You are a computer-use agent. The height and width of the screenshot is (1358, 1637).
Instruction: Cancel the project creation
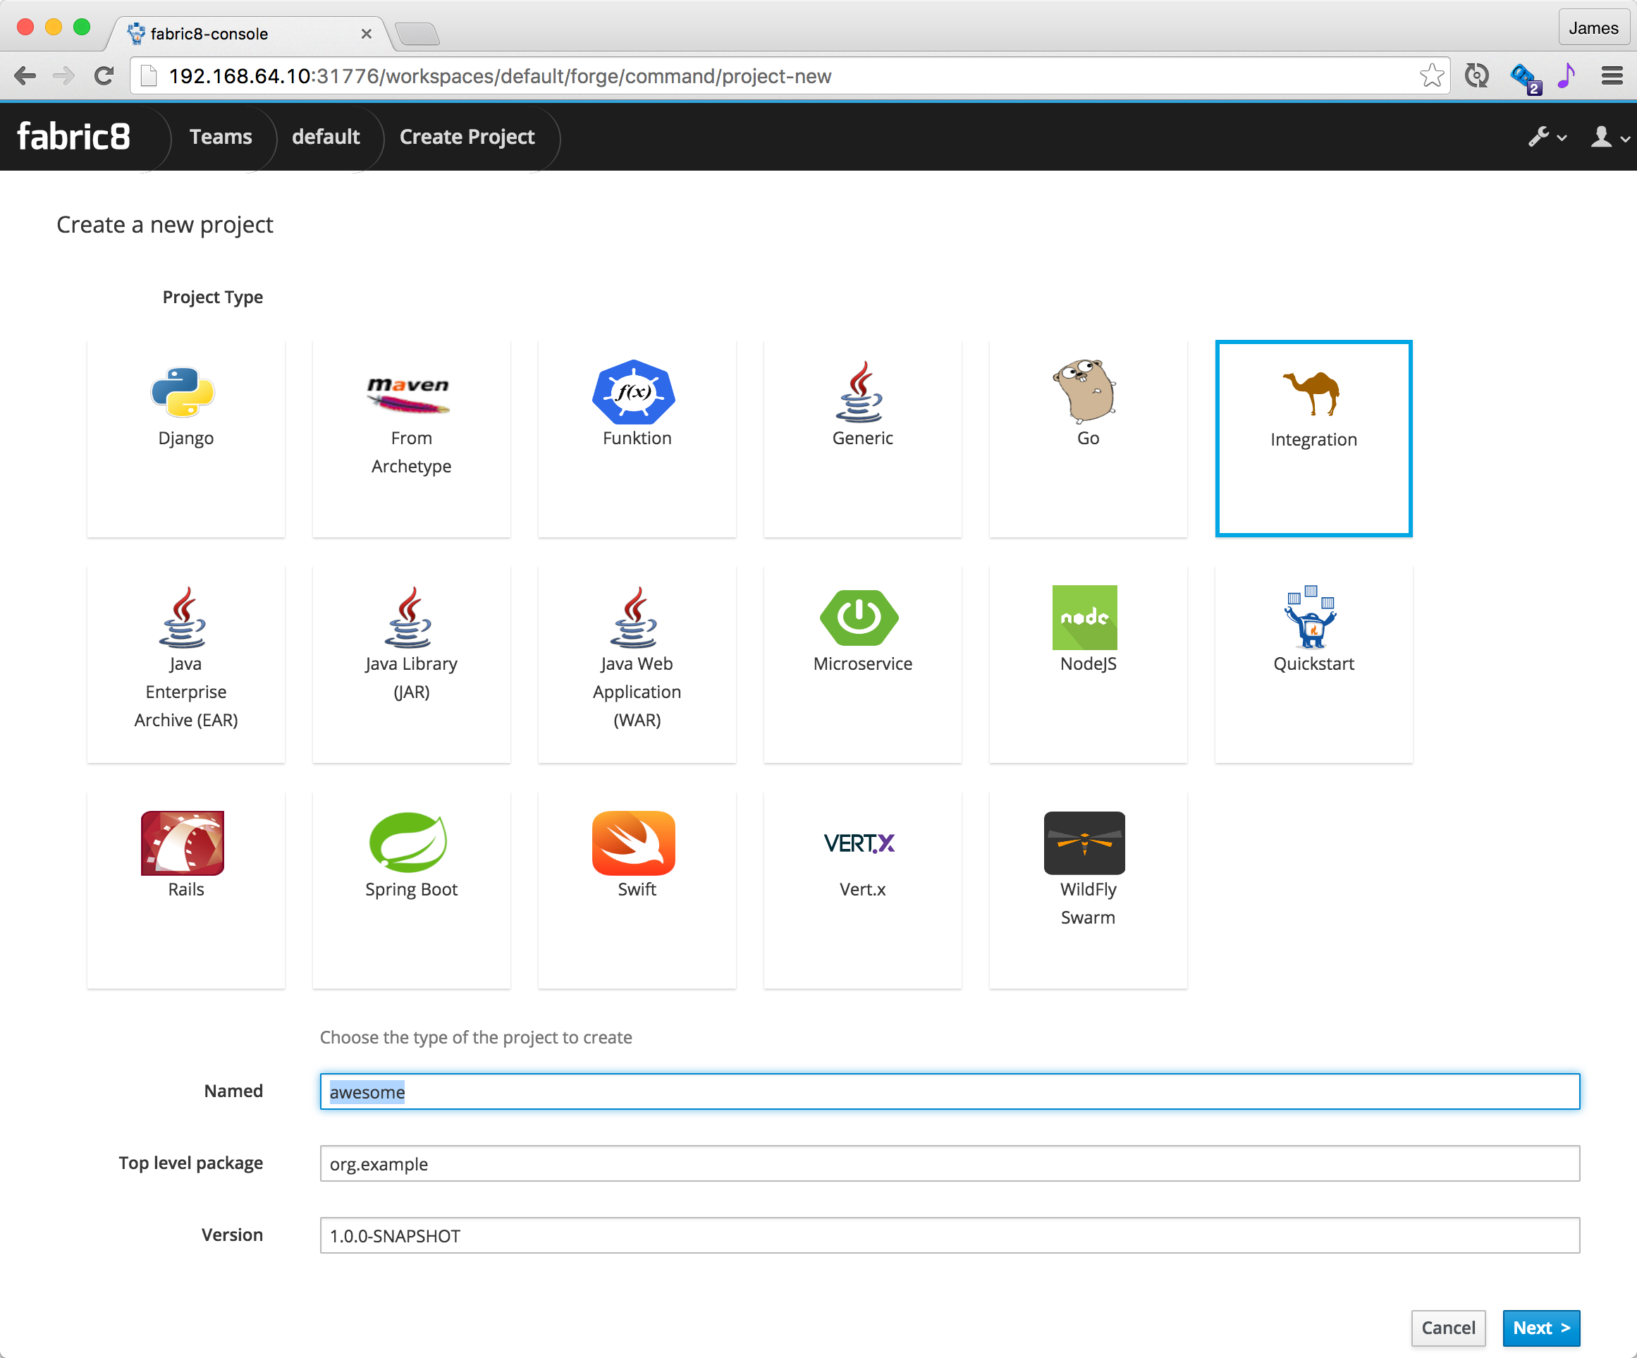[1447, 1327]
